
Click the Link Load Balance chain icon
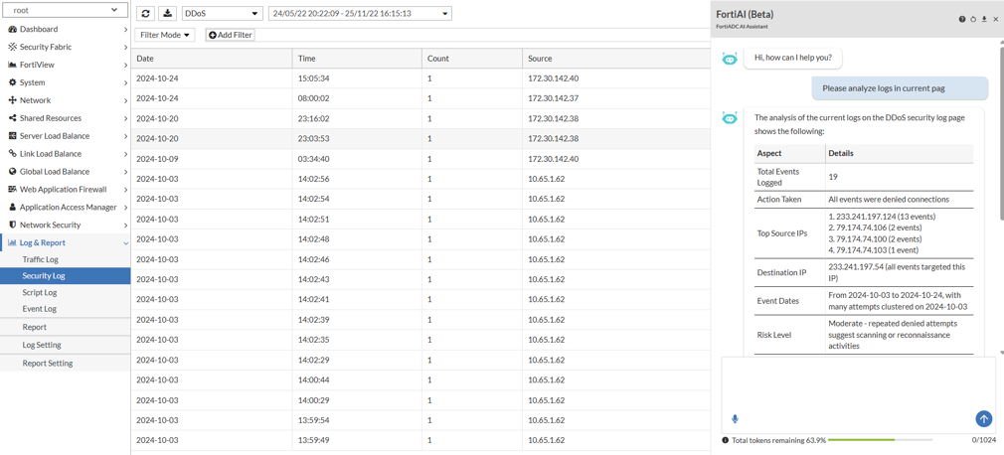pos(13,154)
